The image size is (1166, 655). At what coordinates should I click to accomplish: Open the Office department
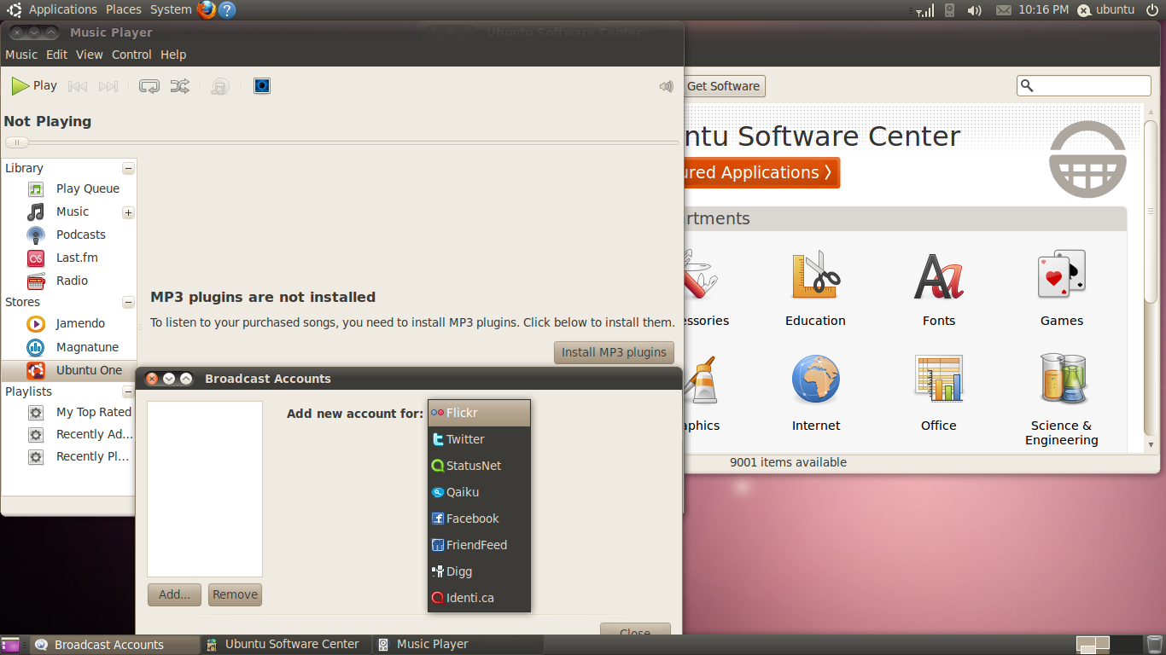click(x=939, y=393)
